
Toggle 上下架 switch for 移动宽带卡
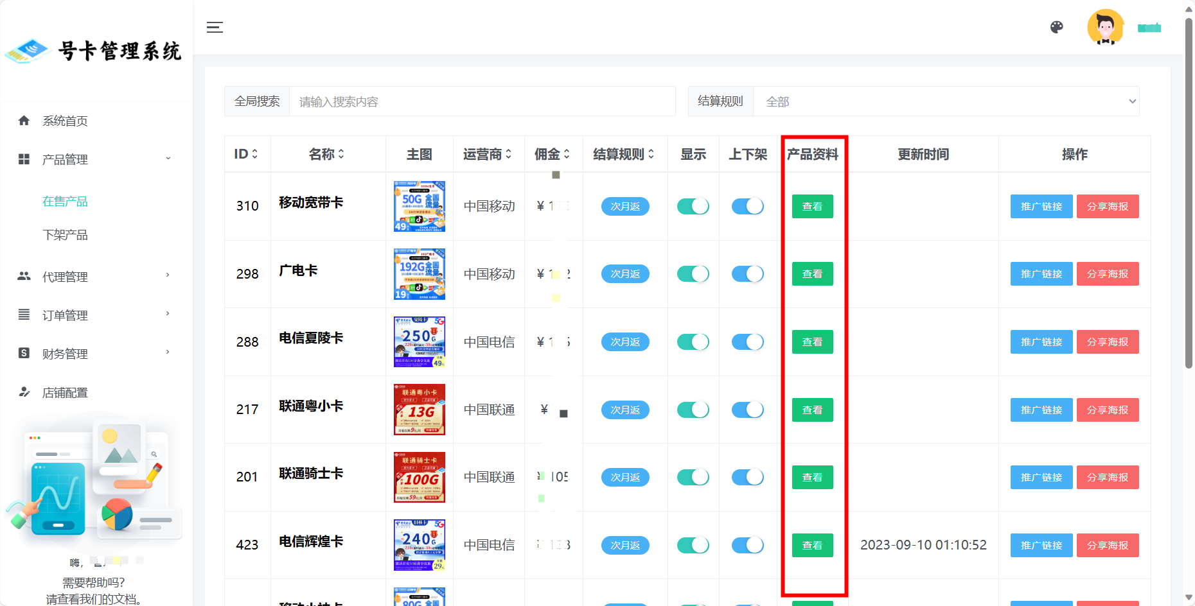[x=748, y=206]
